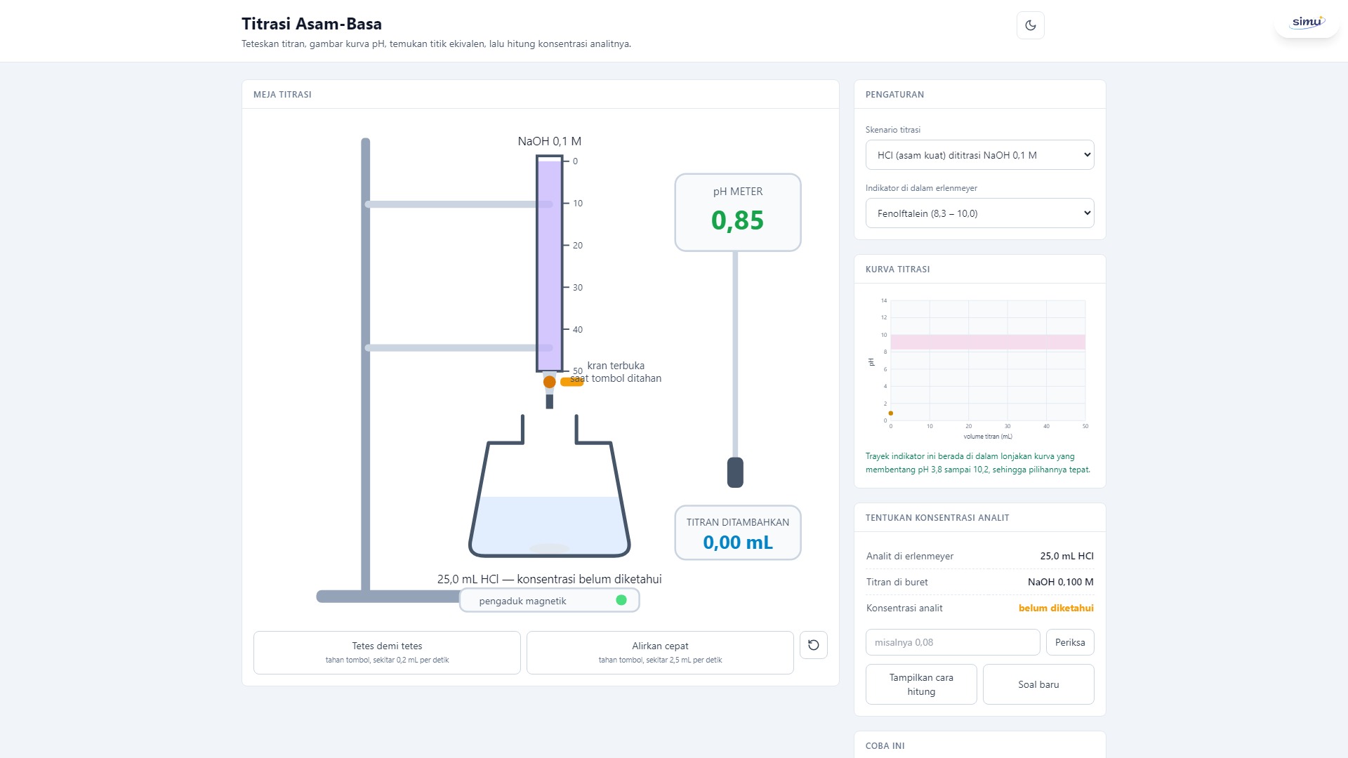Click the orange starting point on titration curve
This screenshot has width=1348, height=758.
pyautogui.click(x=891, y=413)
